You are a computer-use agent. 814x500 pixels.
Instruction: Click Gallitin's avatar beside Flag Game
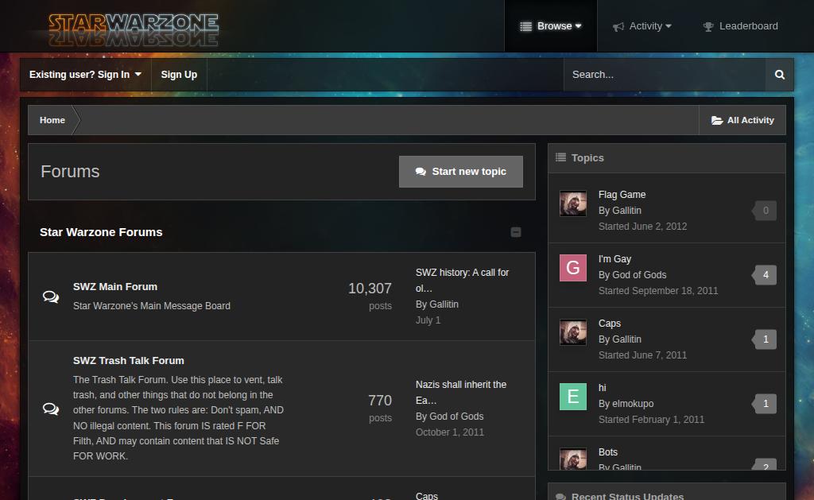click(x=573, y=203)
